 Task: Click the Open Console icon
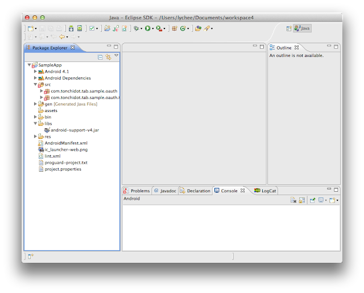coord(332,200)
